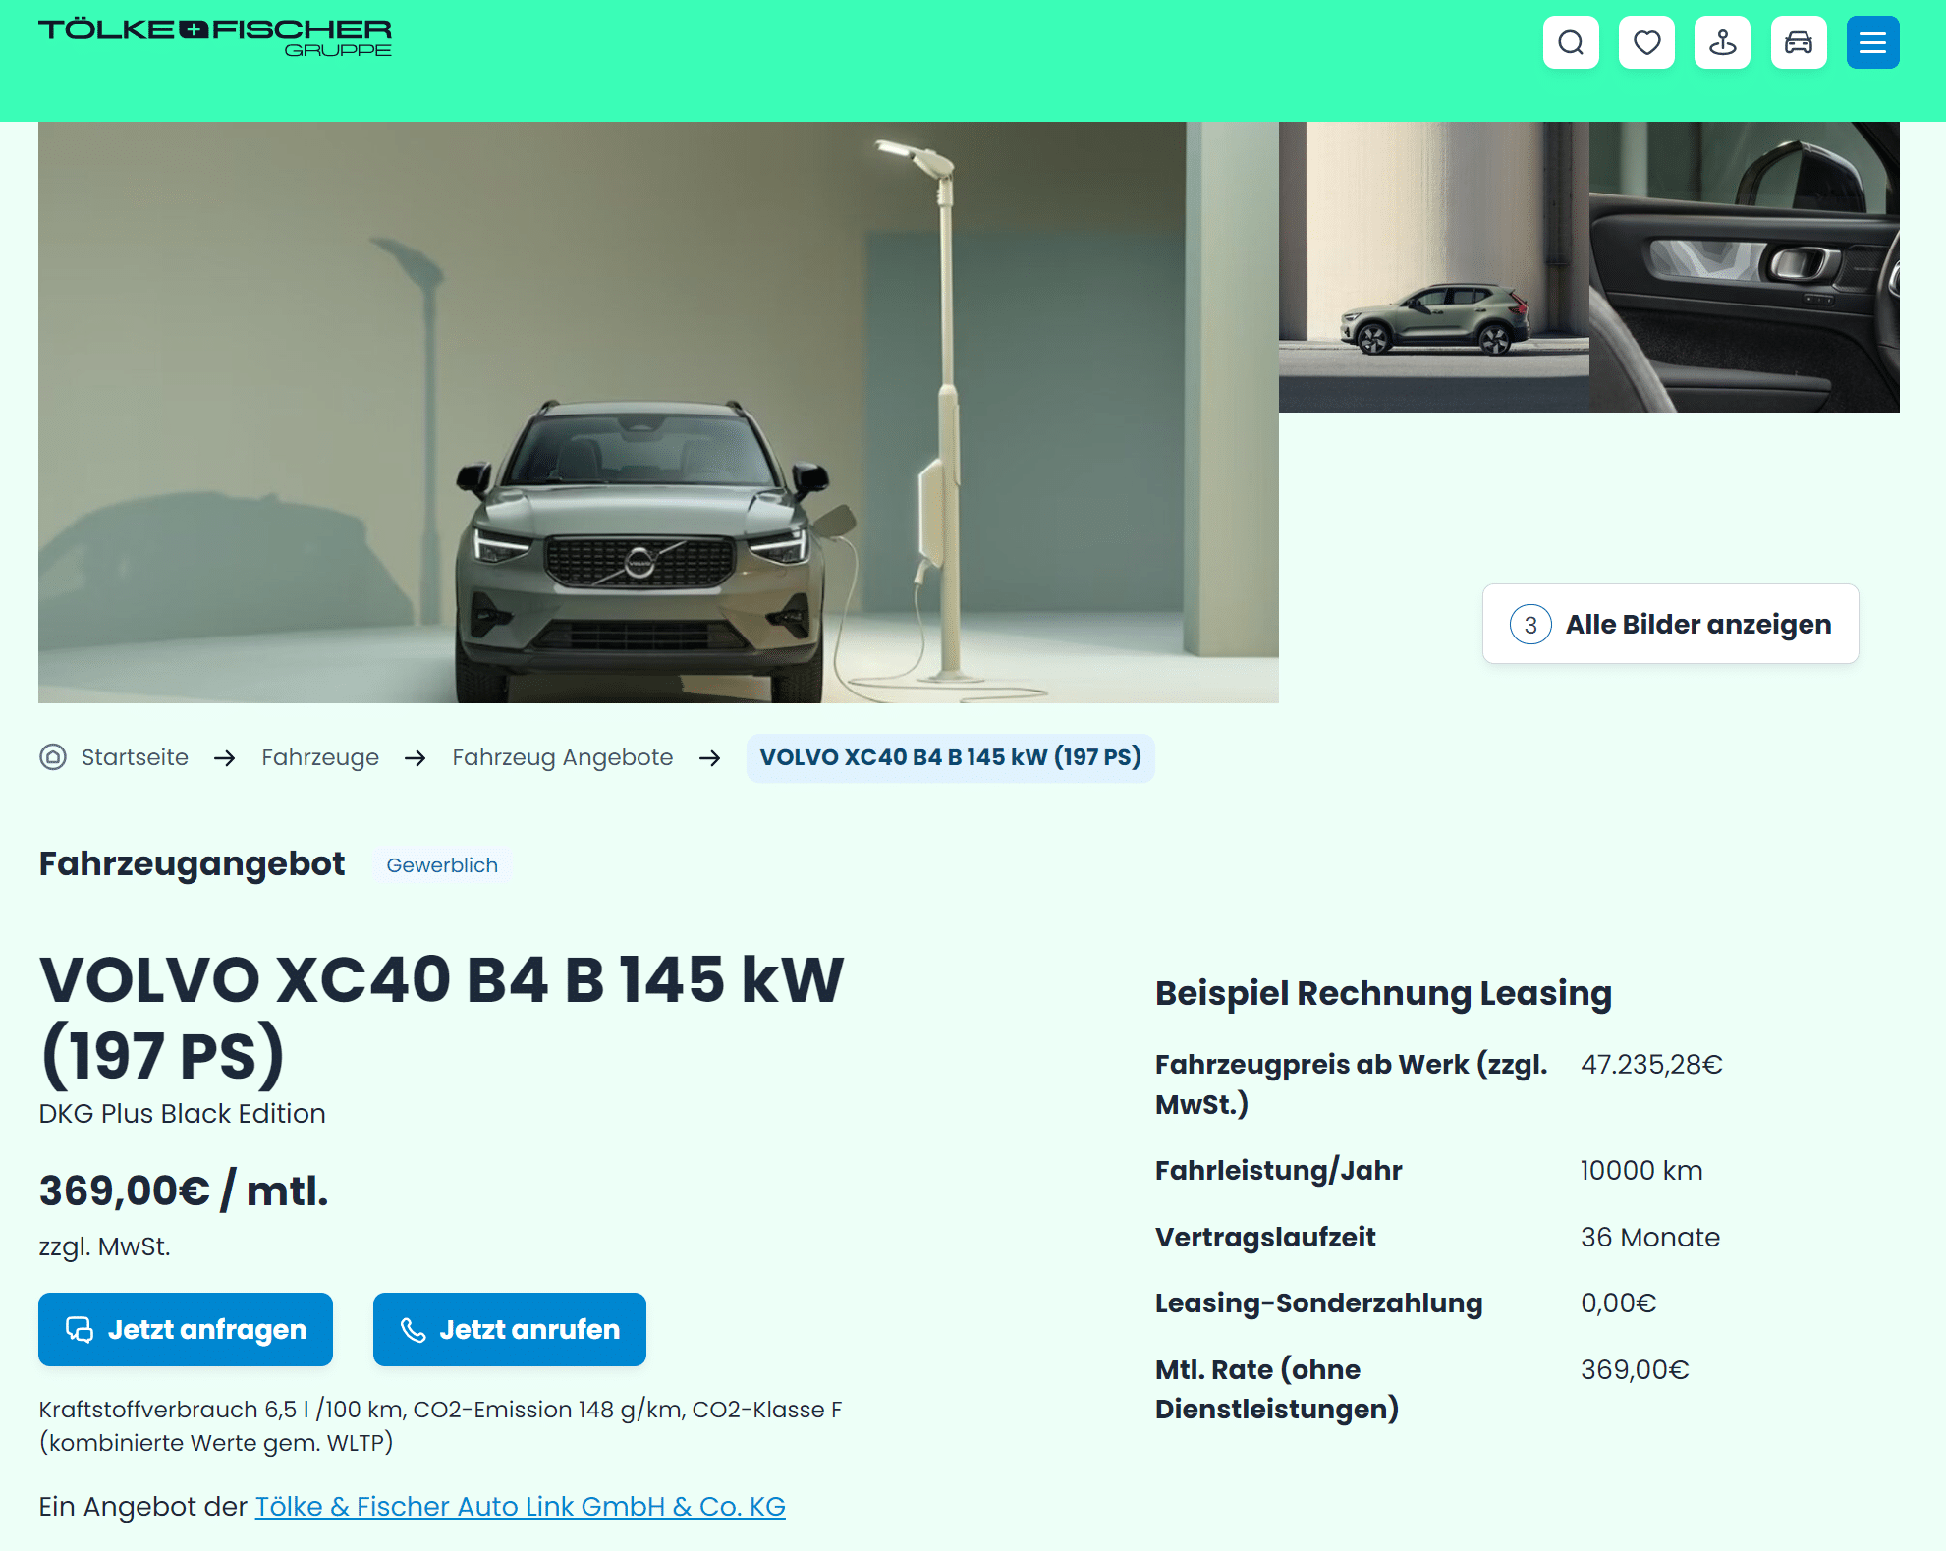The width and height of the screenshot is (1946, 1551).
Task: Open the location map pin icon
Action: click(1722, 42)
